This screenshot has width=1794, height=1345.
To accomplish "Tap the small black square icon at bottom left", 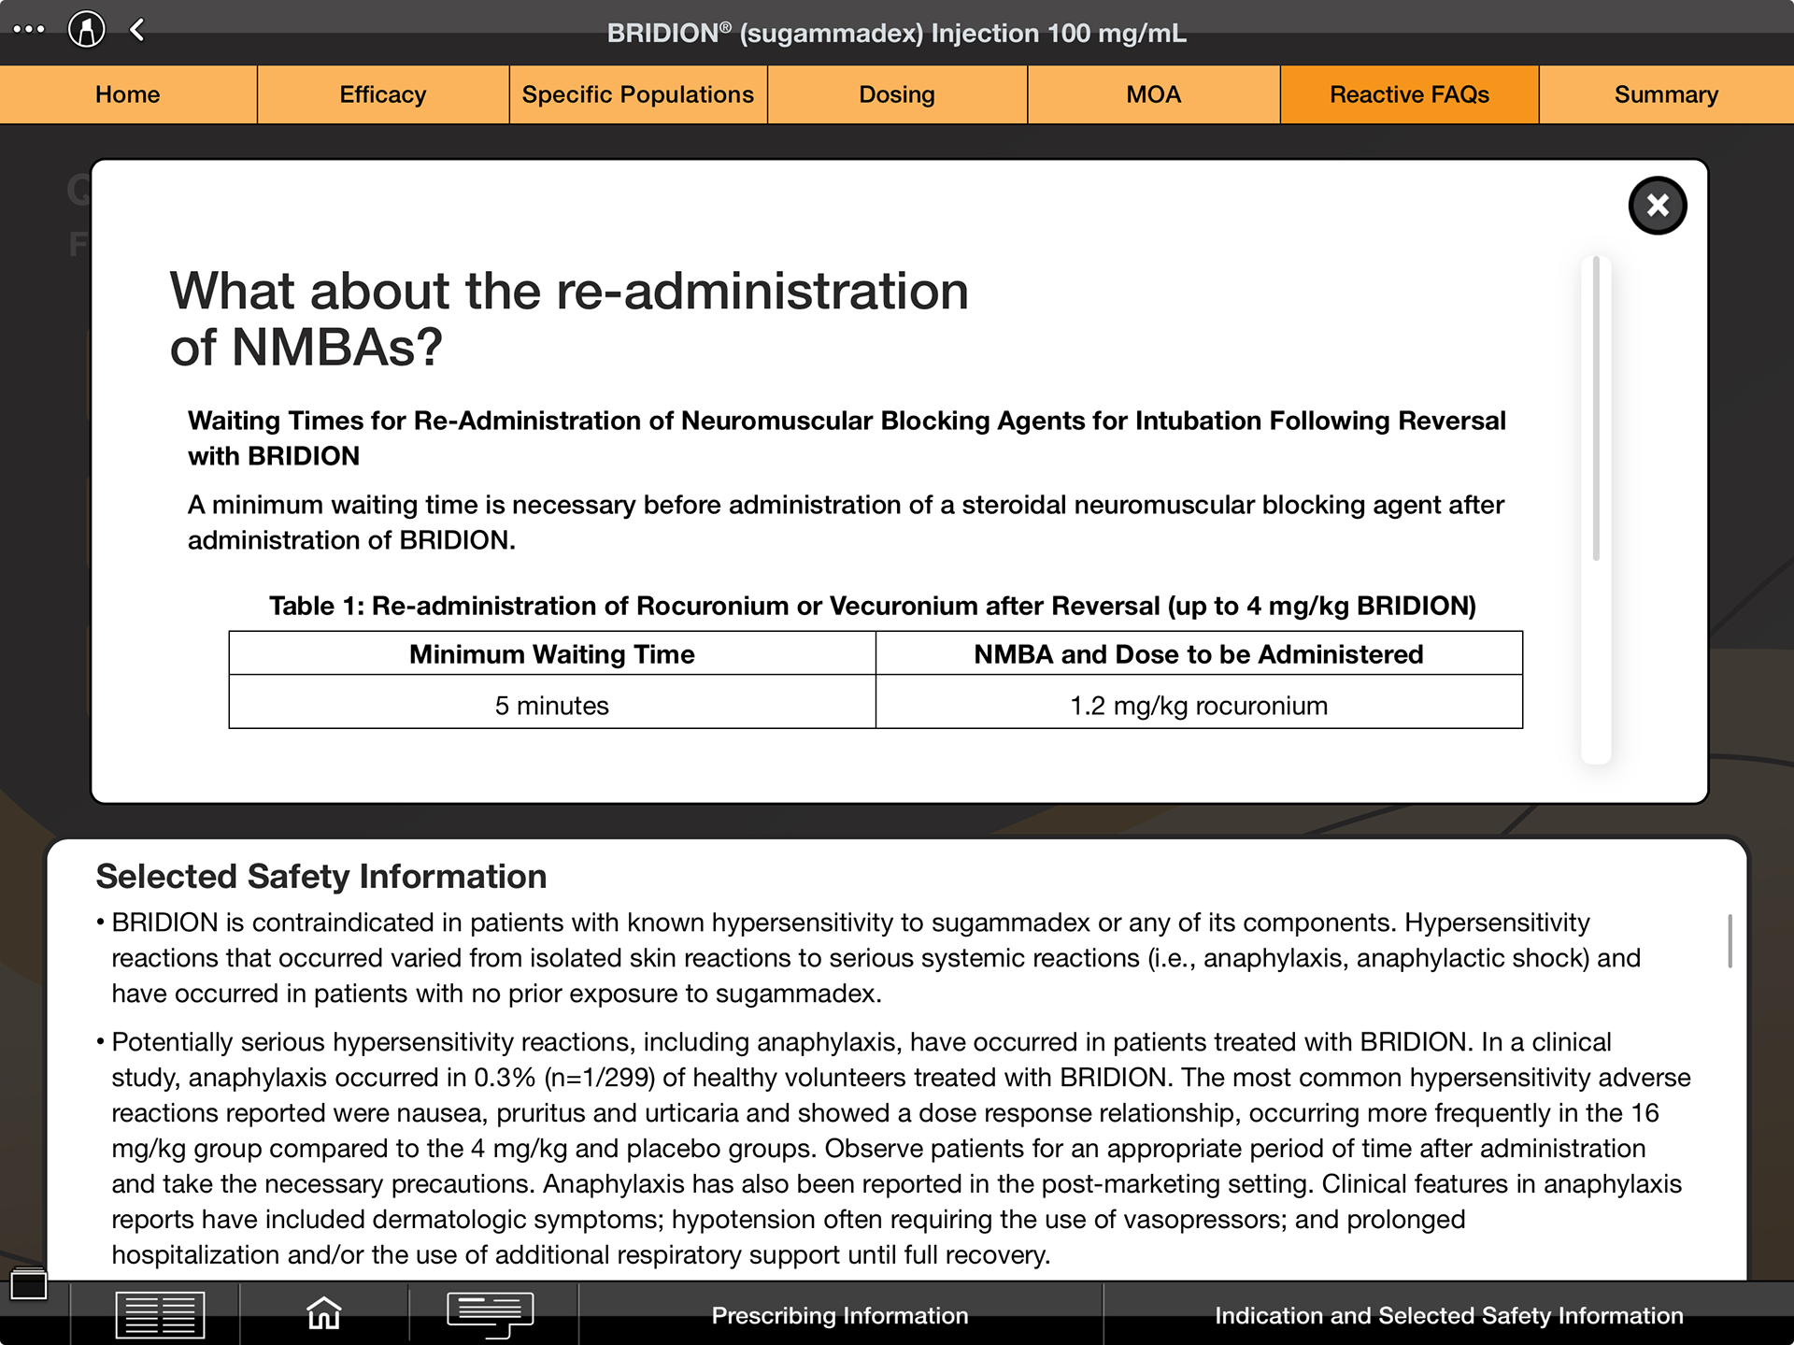I will click(28, 1285).
